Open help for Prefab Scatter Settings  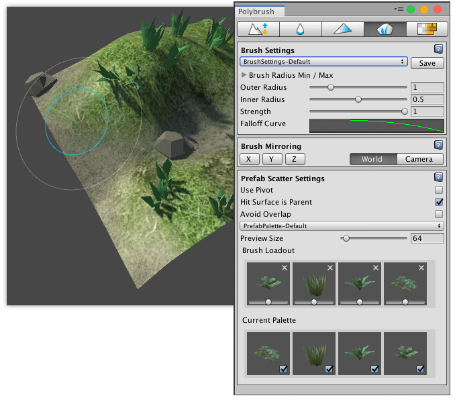pos(438,178)
